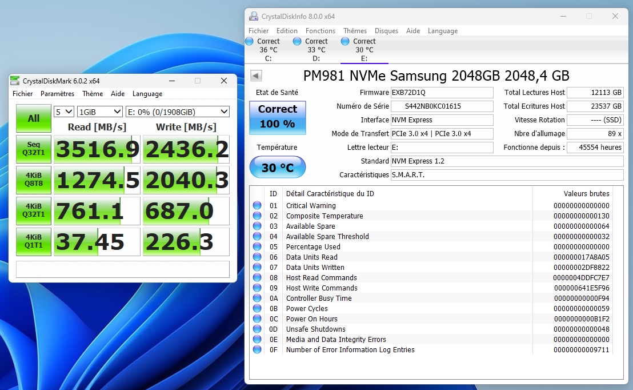This screenshot has width=633, height=390.
Task: Click the status dot for Percentage Used
Action: [257, 246]
